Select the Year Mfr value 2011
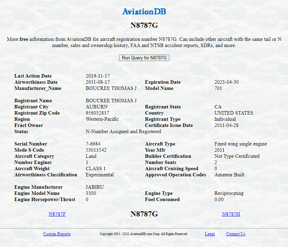This screenshot has height=247, width=288. click(219, 150)
